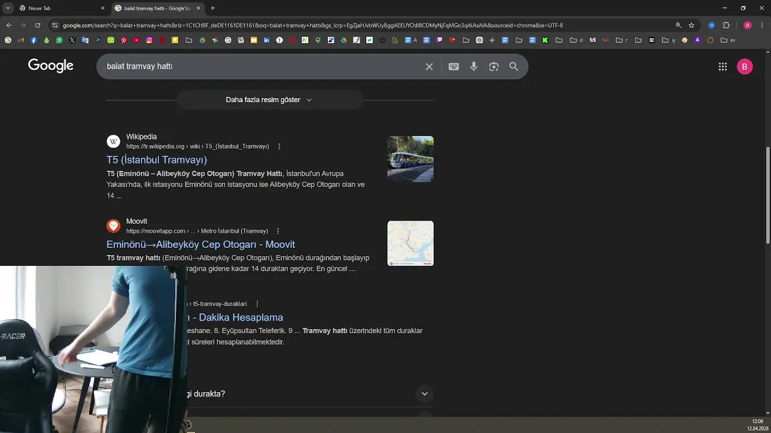Open the 'ev' bookmarks folder
The image size is (771, 433).
[x=728, y=40]
